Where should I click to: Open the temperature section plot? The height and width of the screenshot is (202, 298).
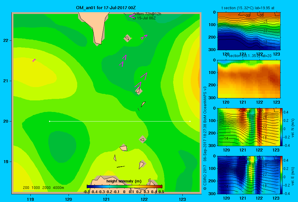coord(249,31)
